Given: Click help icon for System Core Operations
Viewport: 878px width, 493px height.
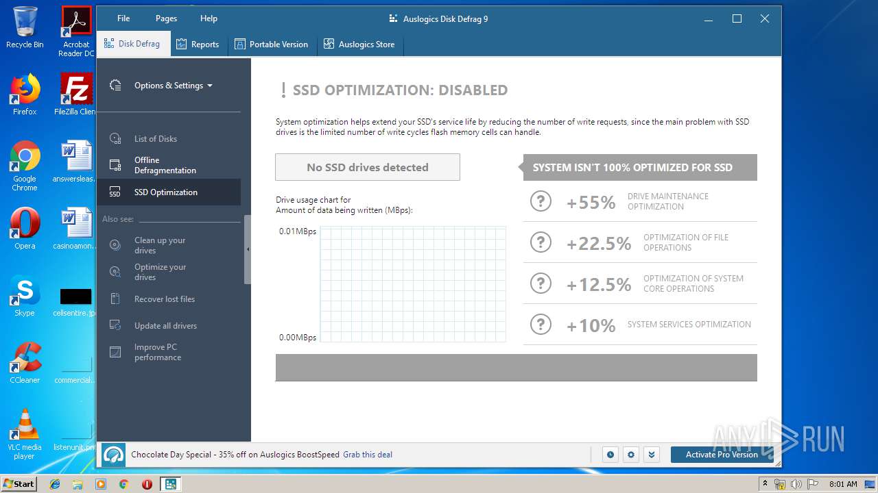Looking at the screenshot, I should [541, 283].
